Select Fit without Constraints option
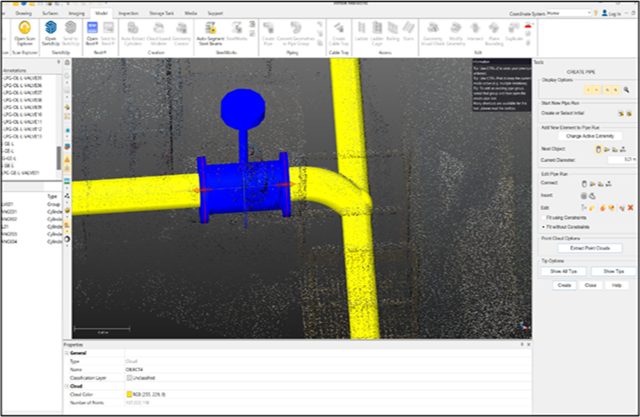 (x=543, y=227)
